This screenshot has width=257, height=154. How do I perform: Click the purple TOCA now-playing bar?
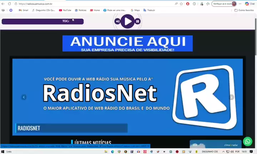point(42,21)
